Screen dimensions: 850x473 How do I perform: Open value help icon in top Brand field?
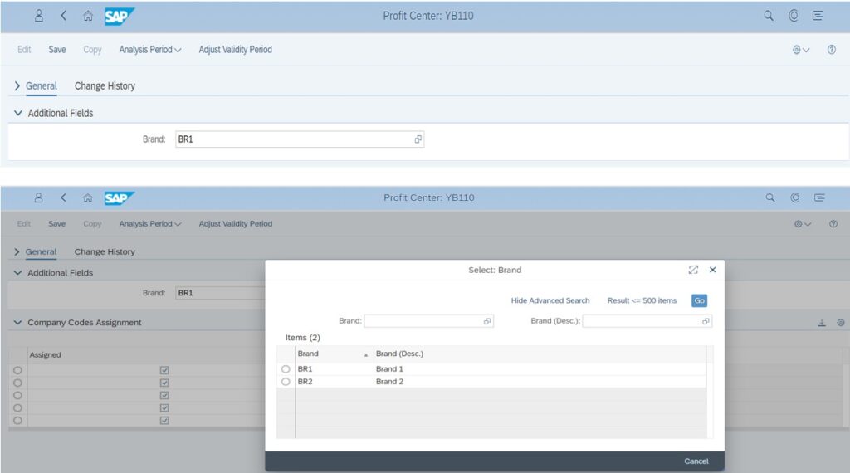tap(418, 139)
